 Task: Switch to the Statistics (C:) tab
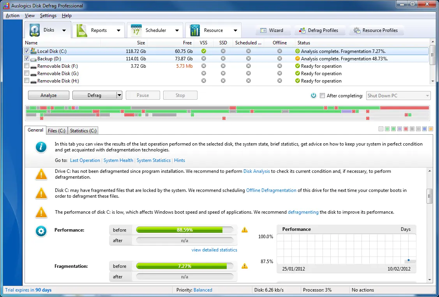[83, 131]
